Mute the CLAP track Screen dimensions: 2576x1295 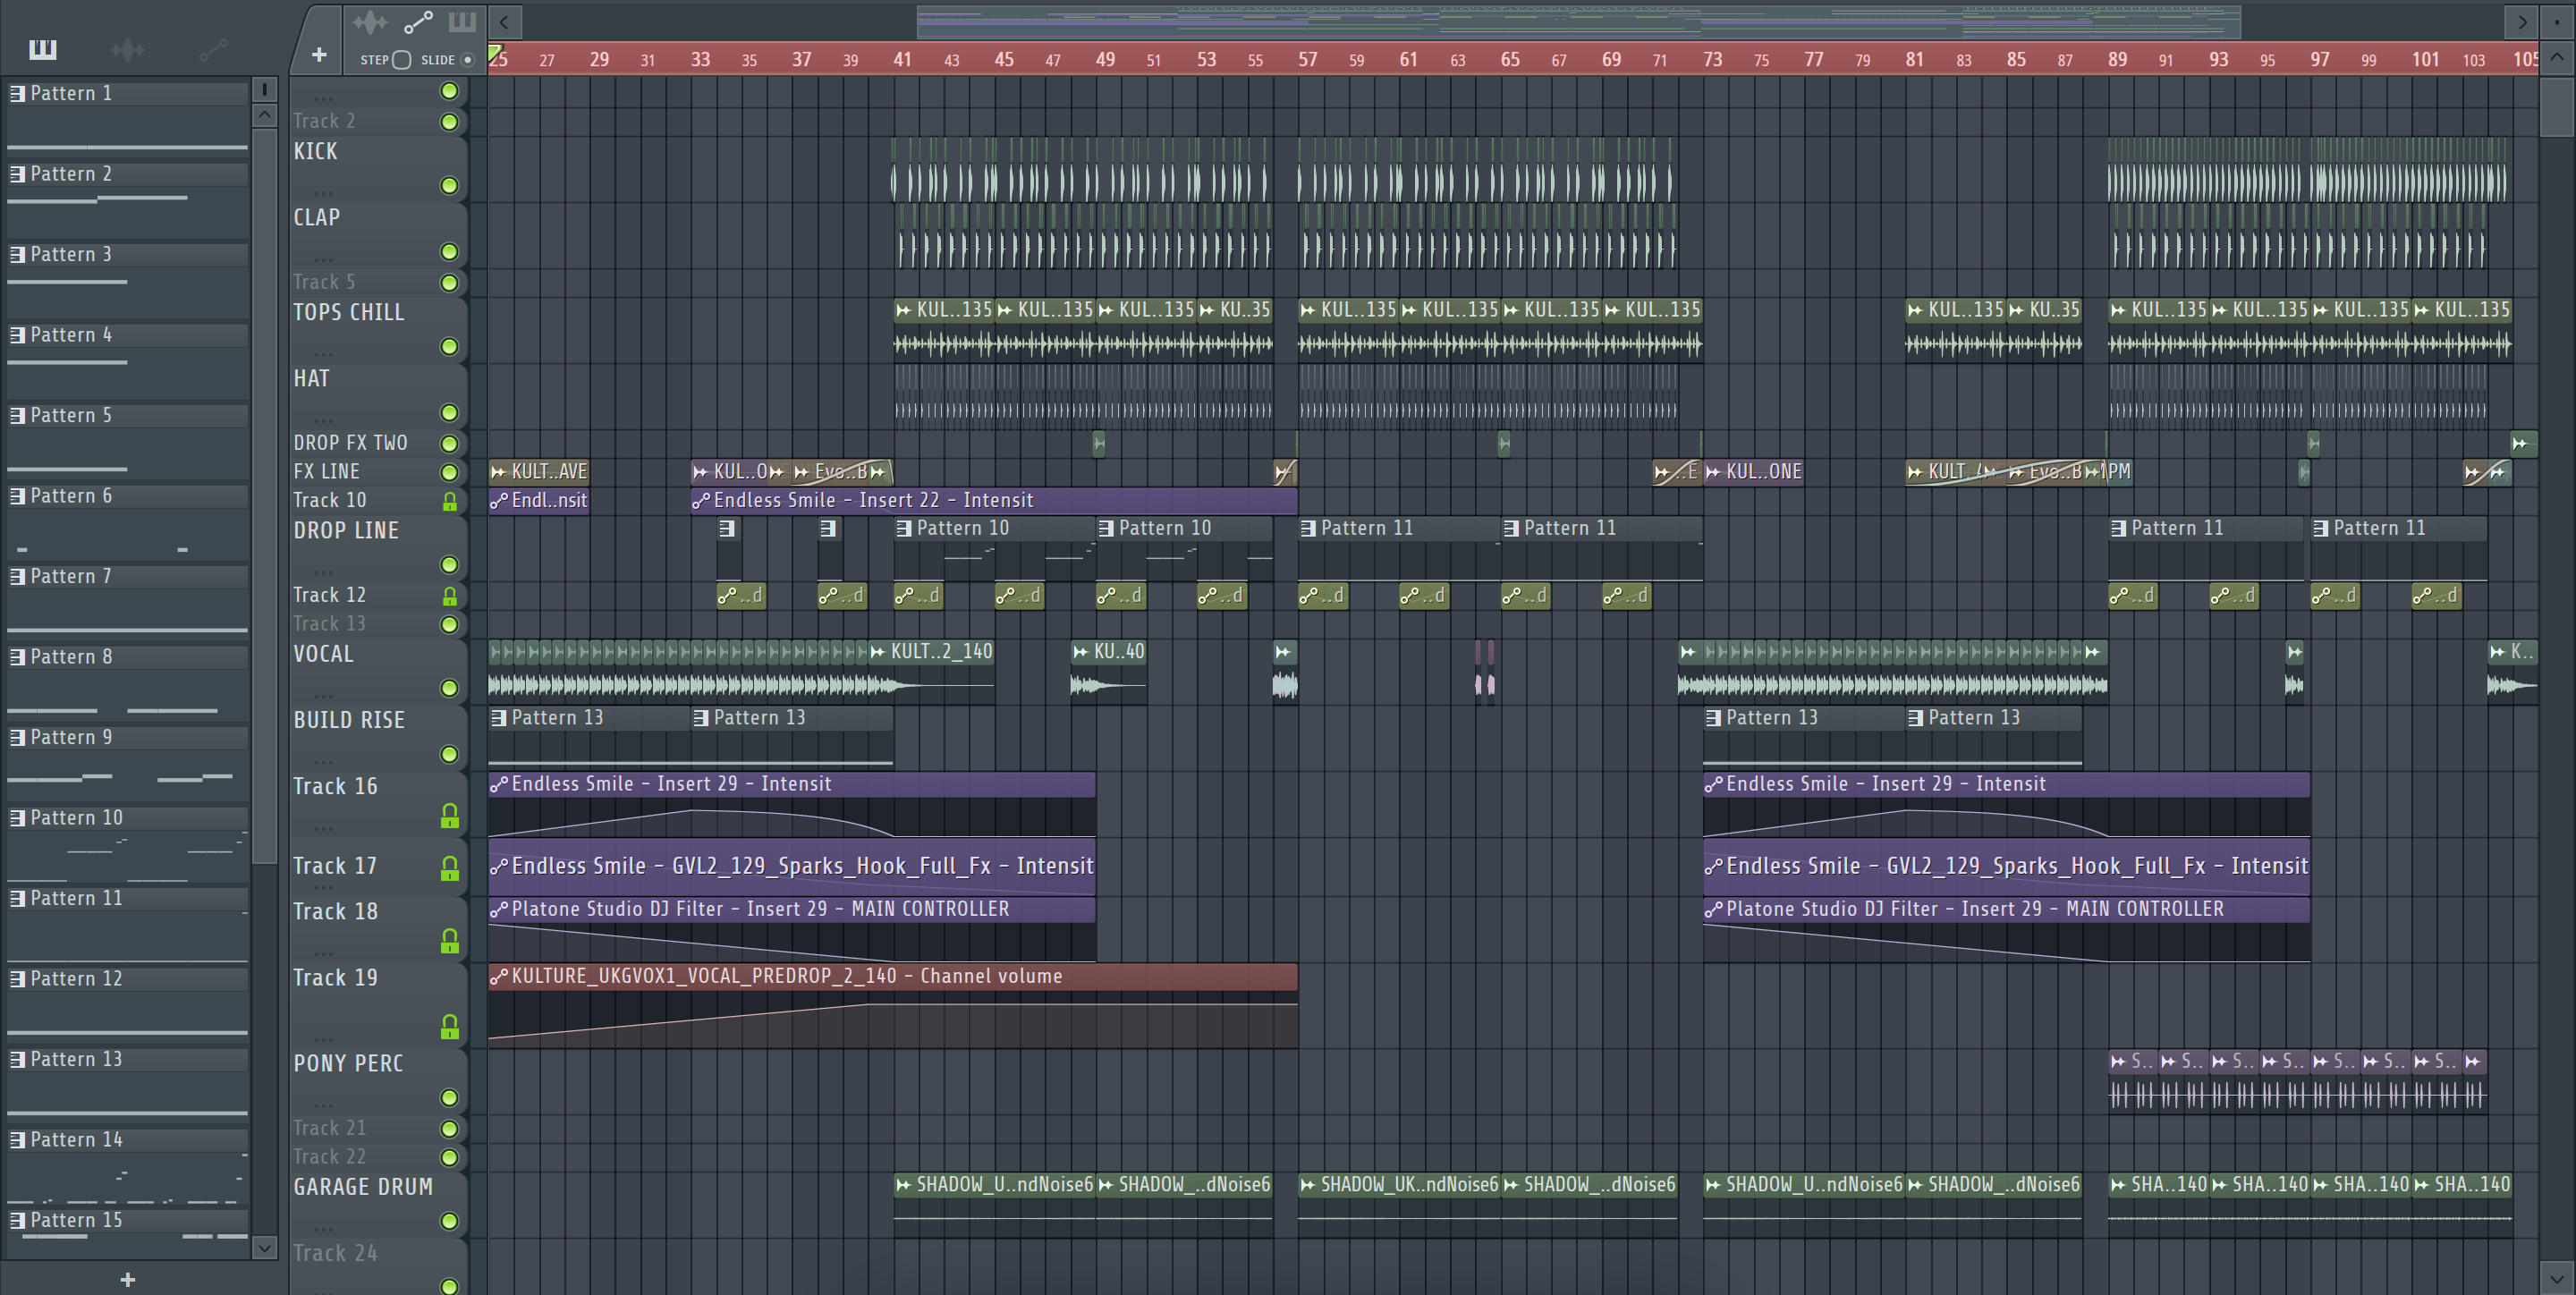[x=449, y=252]
